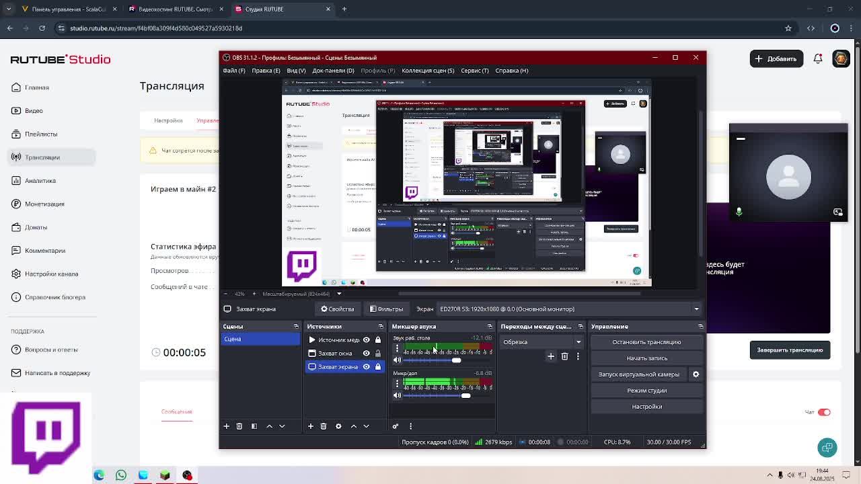Open virtual camera settings gear

[696, 374]
